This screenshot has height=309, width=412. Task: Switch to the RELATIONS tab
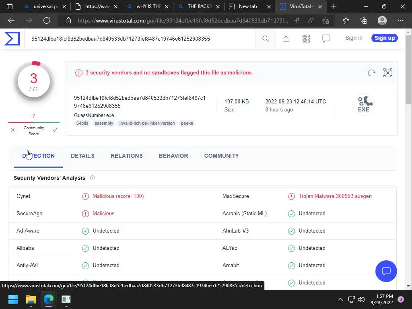[x=127, y=156]
